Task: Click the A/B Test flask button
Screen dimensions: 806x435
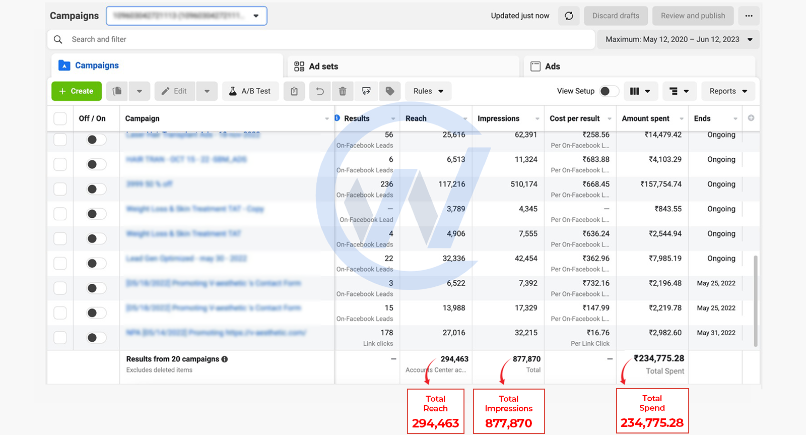Action: 250,91
